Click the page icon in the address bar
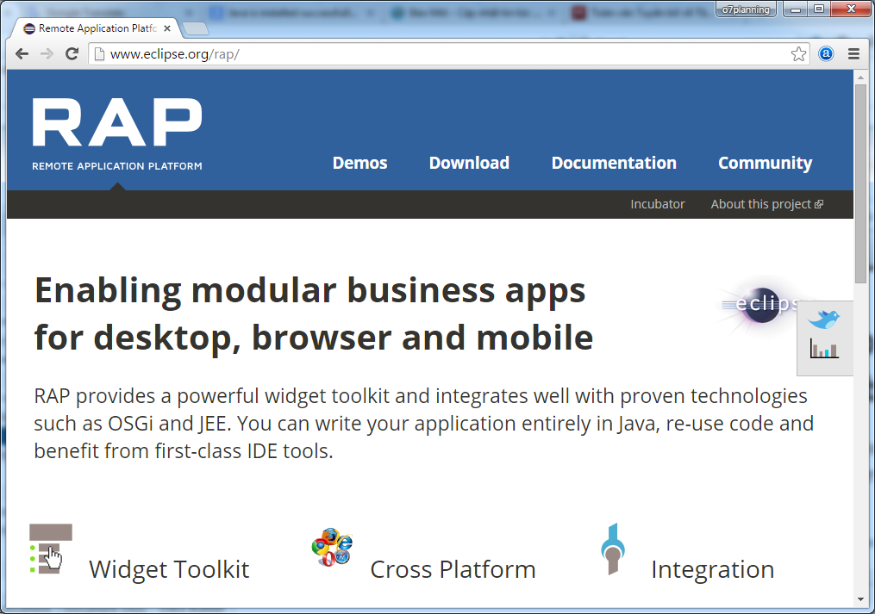875x614 pixels. click(x=99, y=54)
